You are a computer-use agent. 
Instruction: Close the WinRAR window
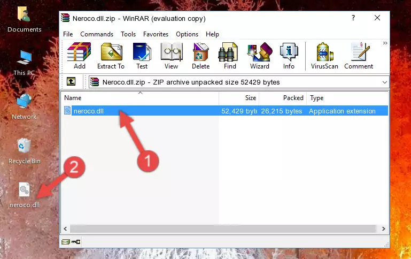377,18
